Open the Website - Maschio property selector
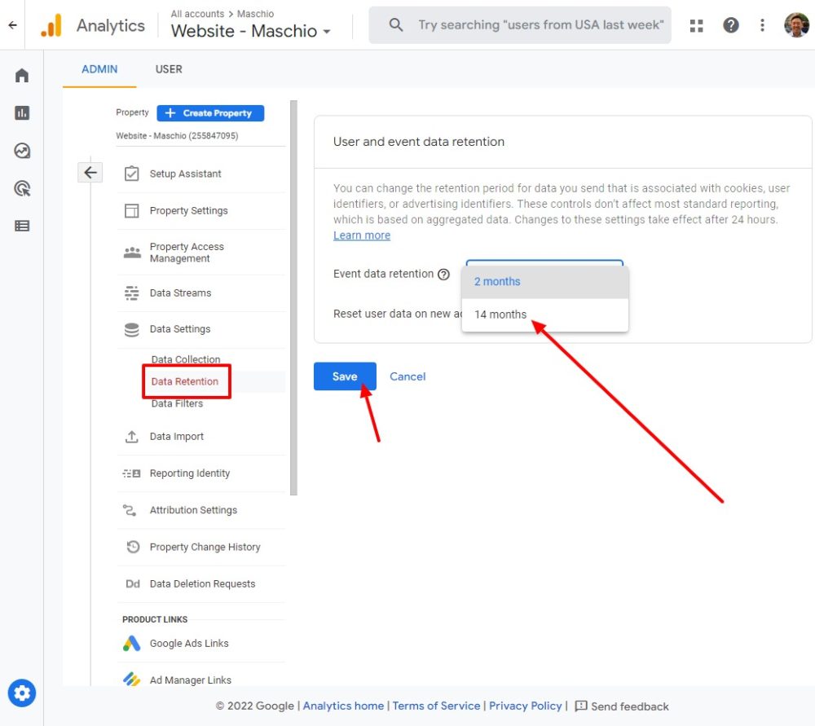 point(251,31)
